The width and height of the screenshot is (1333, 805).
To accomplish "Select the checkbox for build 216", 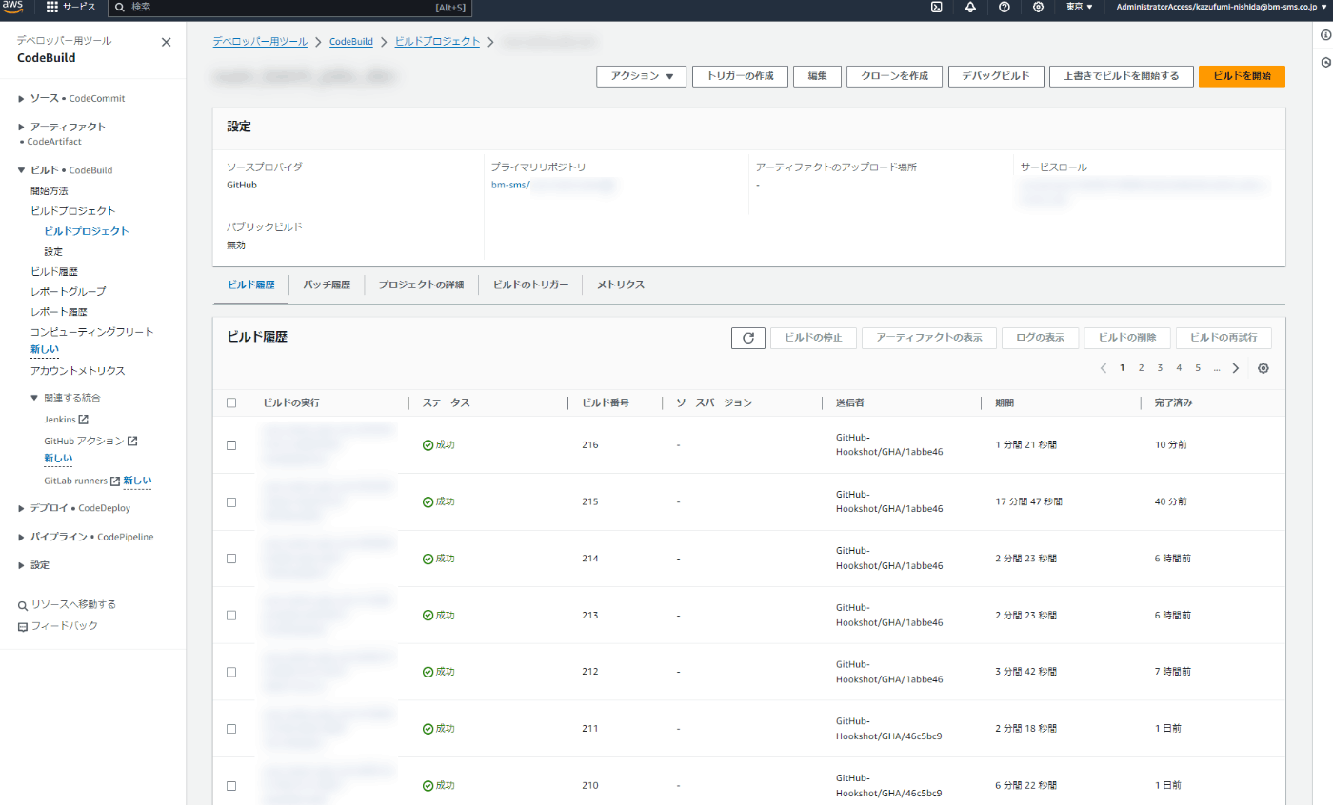I will (x=231, y=444).
